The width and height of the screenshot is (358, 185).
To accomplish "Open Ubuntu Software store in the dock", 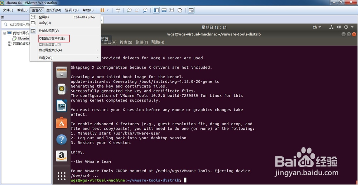I will (x=62, y=122).
